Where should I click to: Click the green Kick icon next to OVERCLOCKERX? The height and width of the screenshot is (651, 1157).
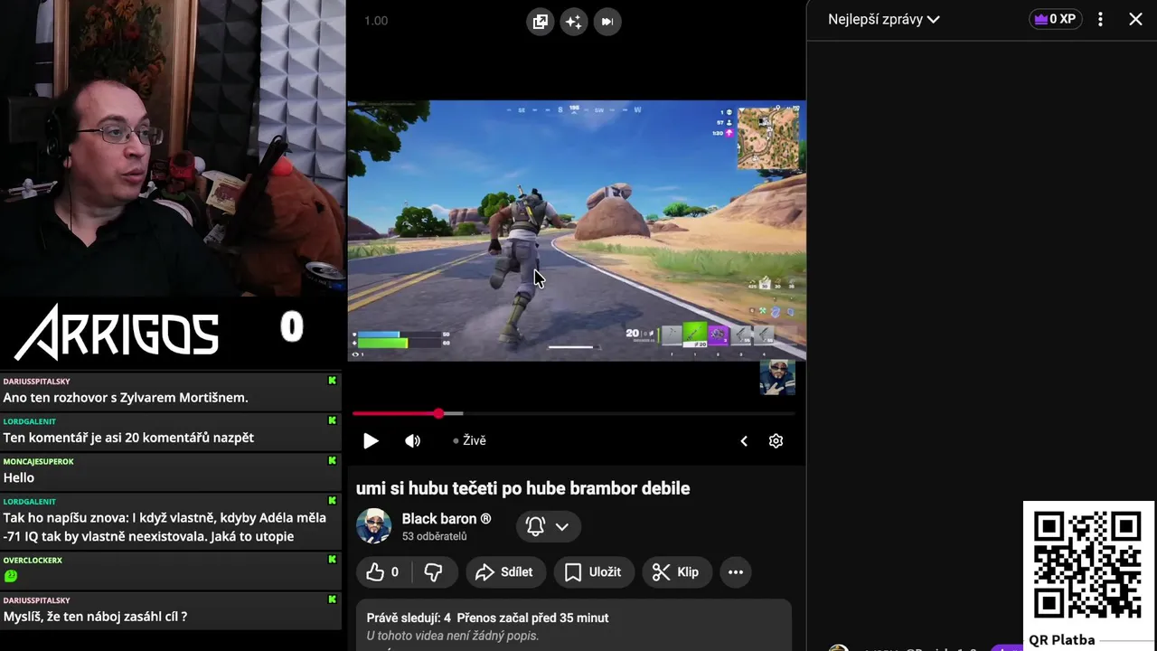point(332,560)
